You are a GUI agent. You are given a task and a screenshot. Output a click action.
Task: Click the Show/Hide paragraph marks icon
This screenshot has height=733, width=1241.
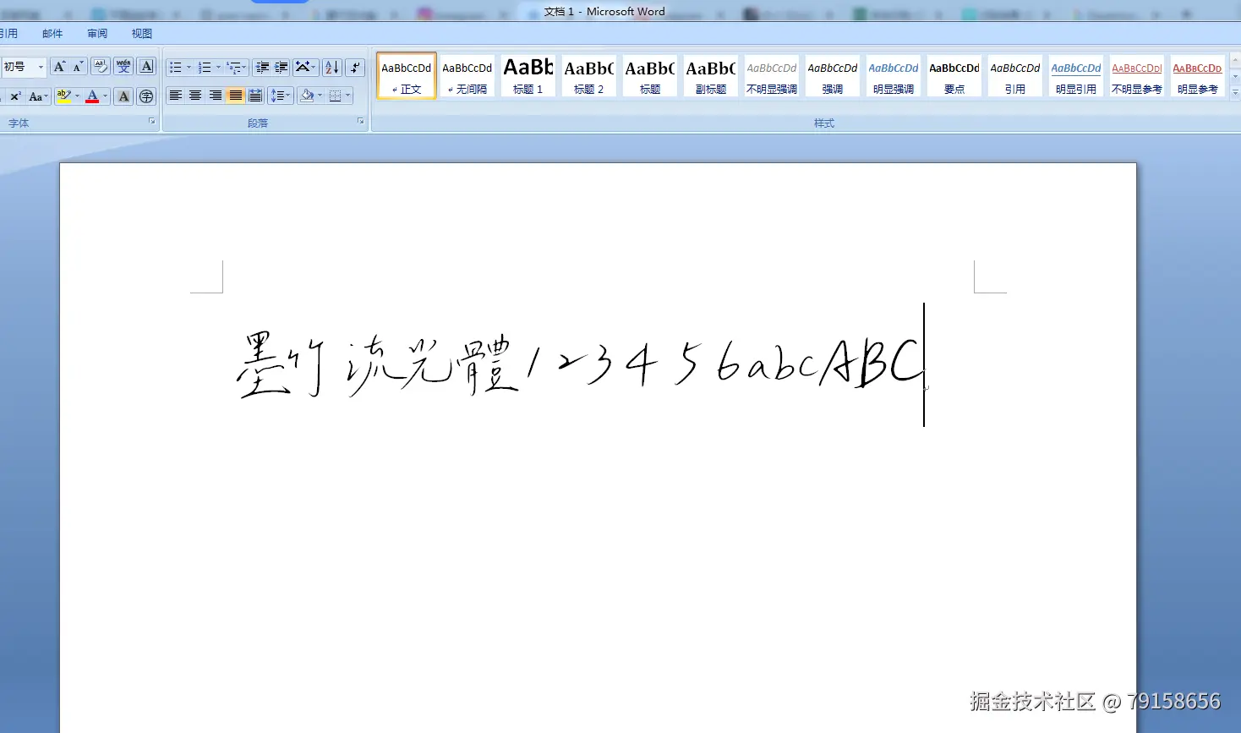tap(355, 68)
